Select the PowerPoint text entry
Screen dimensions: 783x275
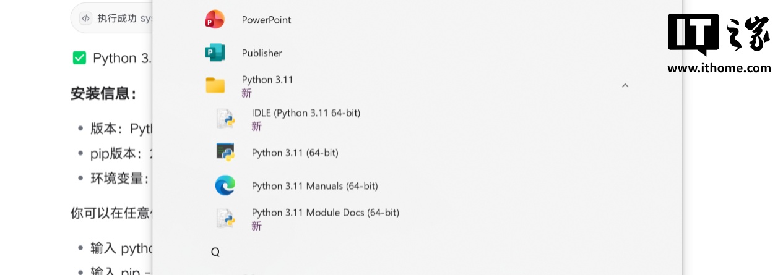coord(266,20)
